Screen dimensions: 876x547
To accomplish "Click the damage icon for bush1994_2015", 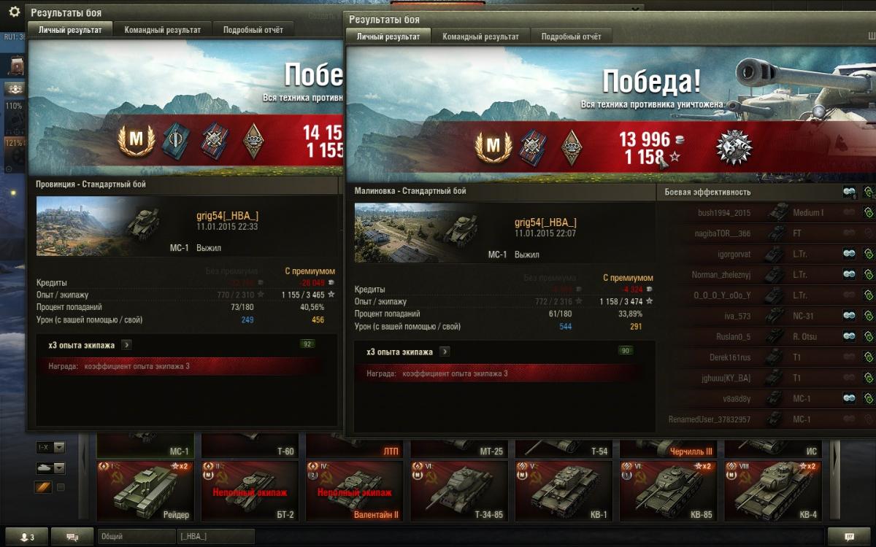I will (x=869, y=213).
